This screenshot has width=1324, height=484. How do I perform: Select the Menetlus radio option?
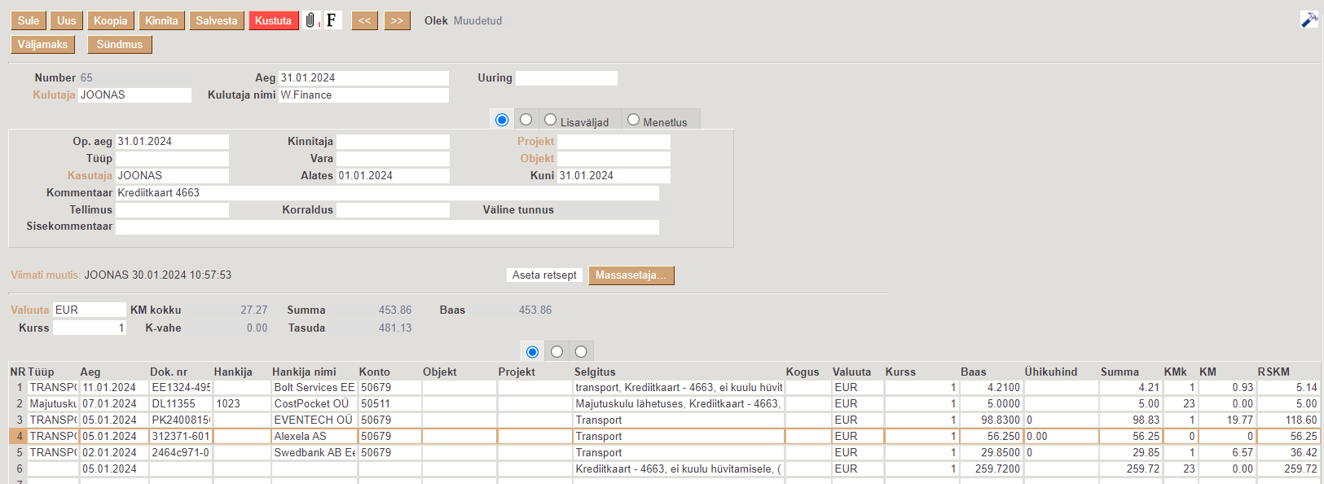[633, 120]
